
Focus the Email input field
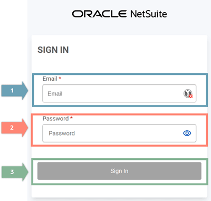(x=119, y=93)
